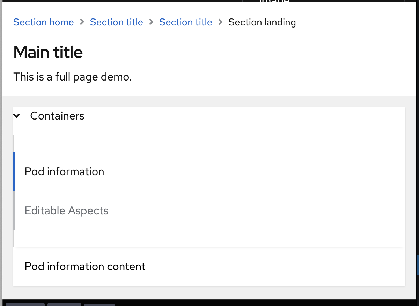Collapse the Containers section chevron

click(x=16, y=116)
